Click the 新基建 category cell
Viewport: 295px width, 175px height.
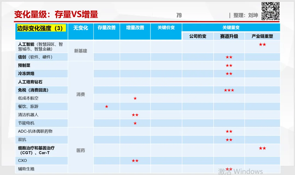click(81, 51)
